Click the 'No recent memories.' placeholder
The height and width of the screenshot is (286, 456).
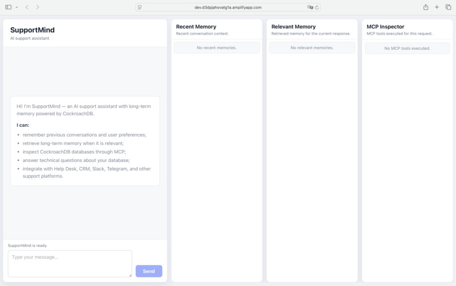coord(217,48)
